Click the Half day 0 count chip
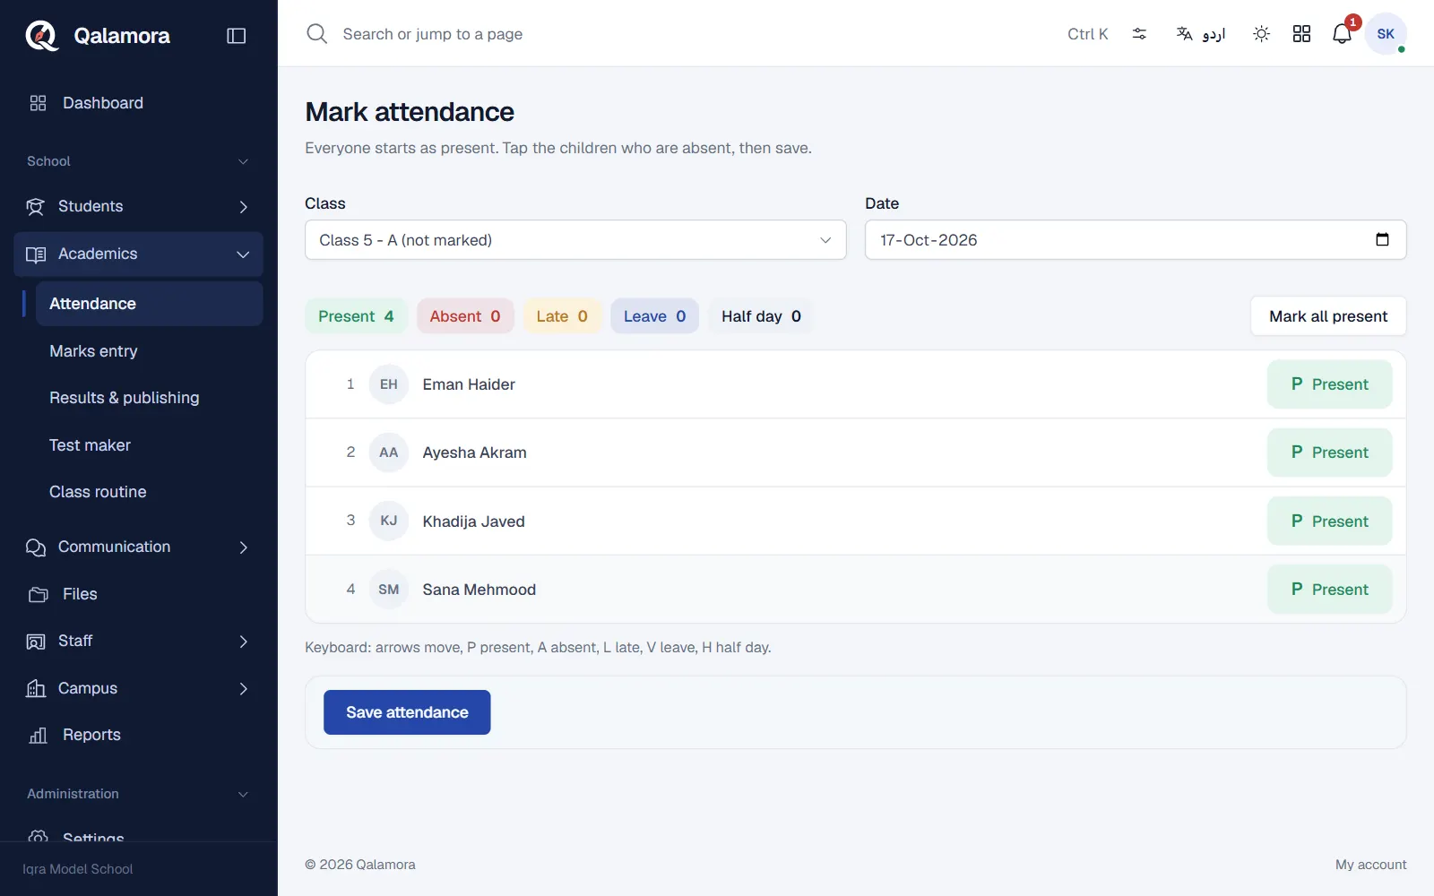1434x896 pixels. (x=761, y=316)
